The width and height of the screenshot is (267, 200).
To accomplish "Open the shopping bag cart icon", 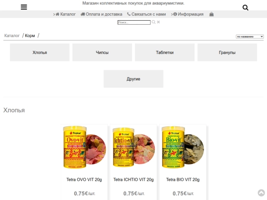I will coord(212,14).
